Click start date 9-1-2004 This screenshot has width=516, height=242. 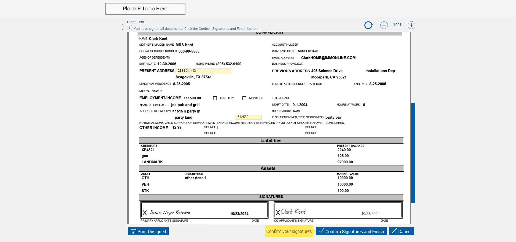[300, 105]
